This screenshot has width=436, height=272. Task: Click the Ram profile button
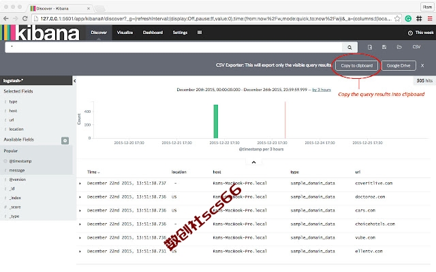[x=427, y=7]
